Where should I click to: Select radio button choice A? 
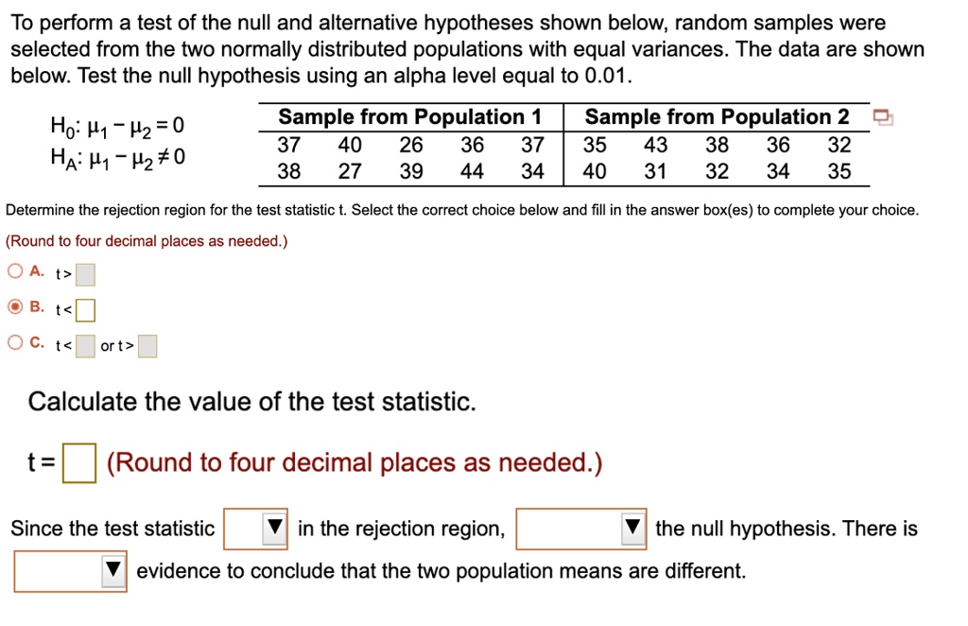coord(15,271)
